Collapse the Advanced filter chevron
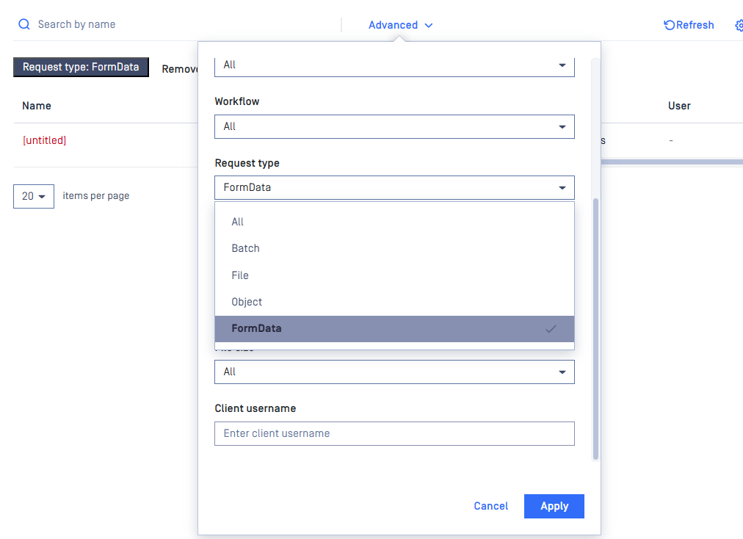 click(429, 26)
